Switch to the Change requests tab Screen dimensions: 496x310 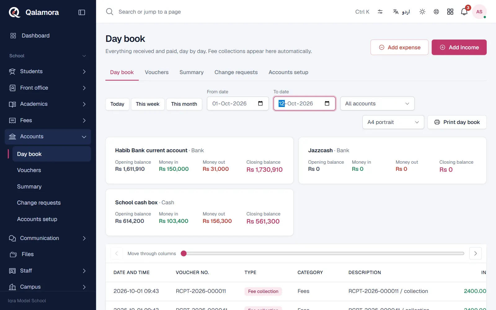[236, 72]
